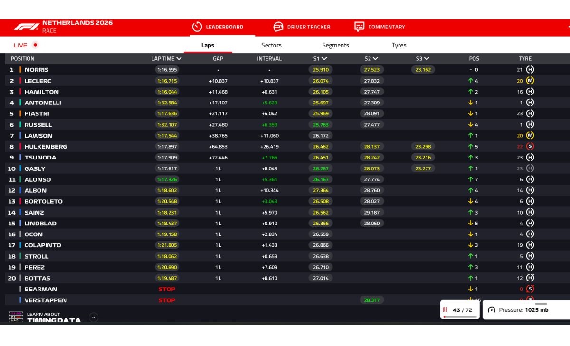Click the Leaderboard stopwatch icon

[197, 27]
